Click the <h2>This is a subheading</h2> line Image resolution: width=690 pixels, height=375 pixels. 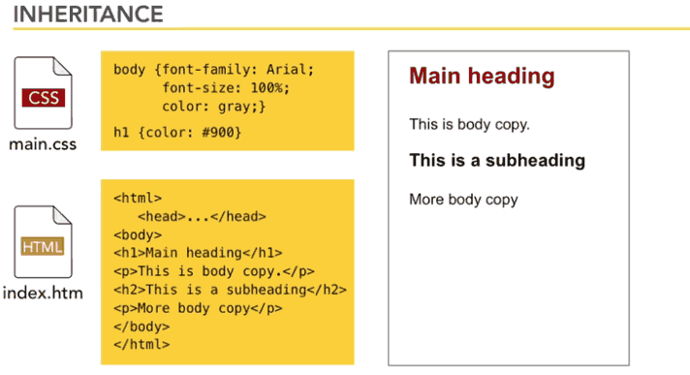pos(230,290)
